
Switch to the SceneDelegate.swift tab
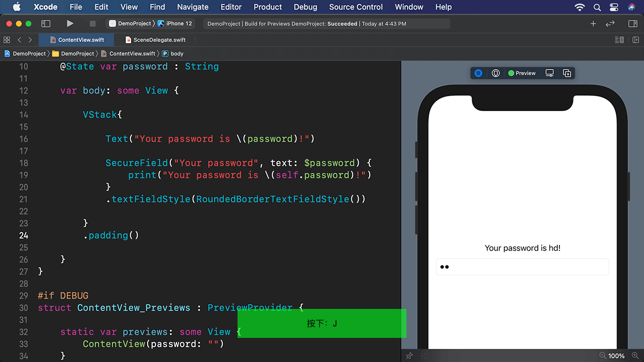tap(155, 40)
